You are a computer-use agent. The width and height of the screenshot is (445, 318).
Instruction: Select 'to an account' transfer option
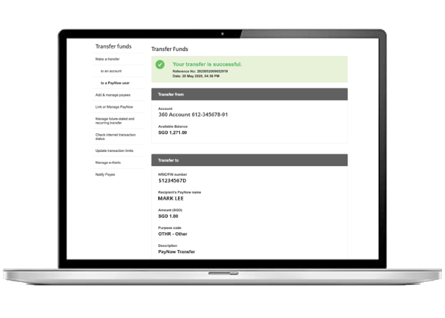pos(111,71)
